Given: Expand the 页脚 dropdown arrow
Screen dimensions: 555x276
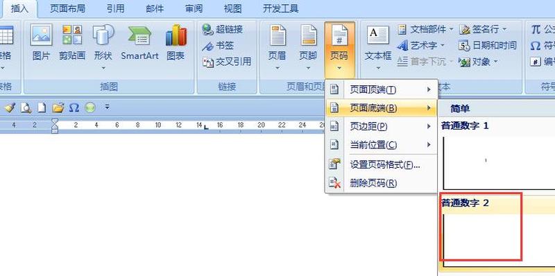Looking at the screenshot, I should [x=308, y=67].
